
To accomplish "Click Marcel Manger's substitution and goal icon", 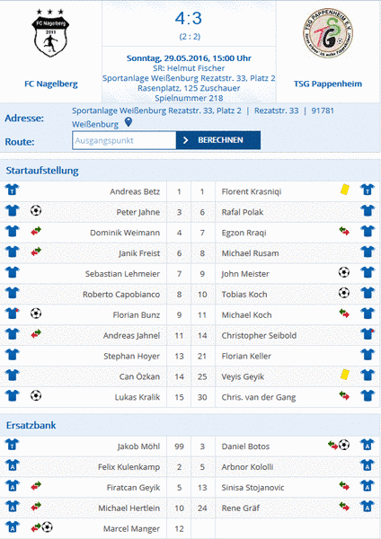I will click(x=41, y=527).
